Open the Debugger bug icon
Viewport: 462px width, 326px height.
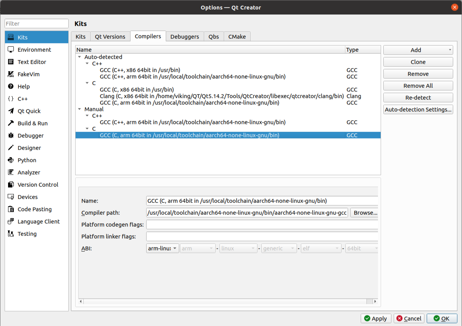coord(11,135)
